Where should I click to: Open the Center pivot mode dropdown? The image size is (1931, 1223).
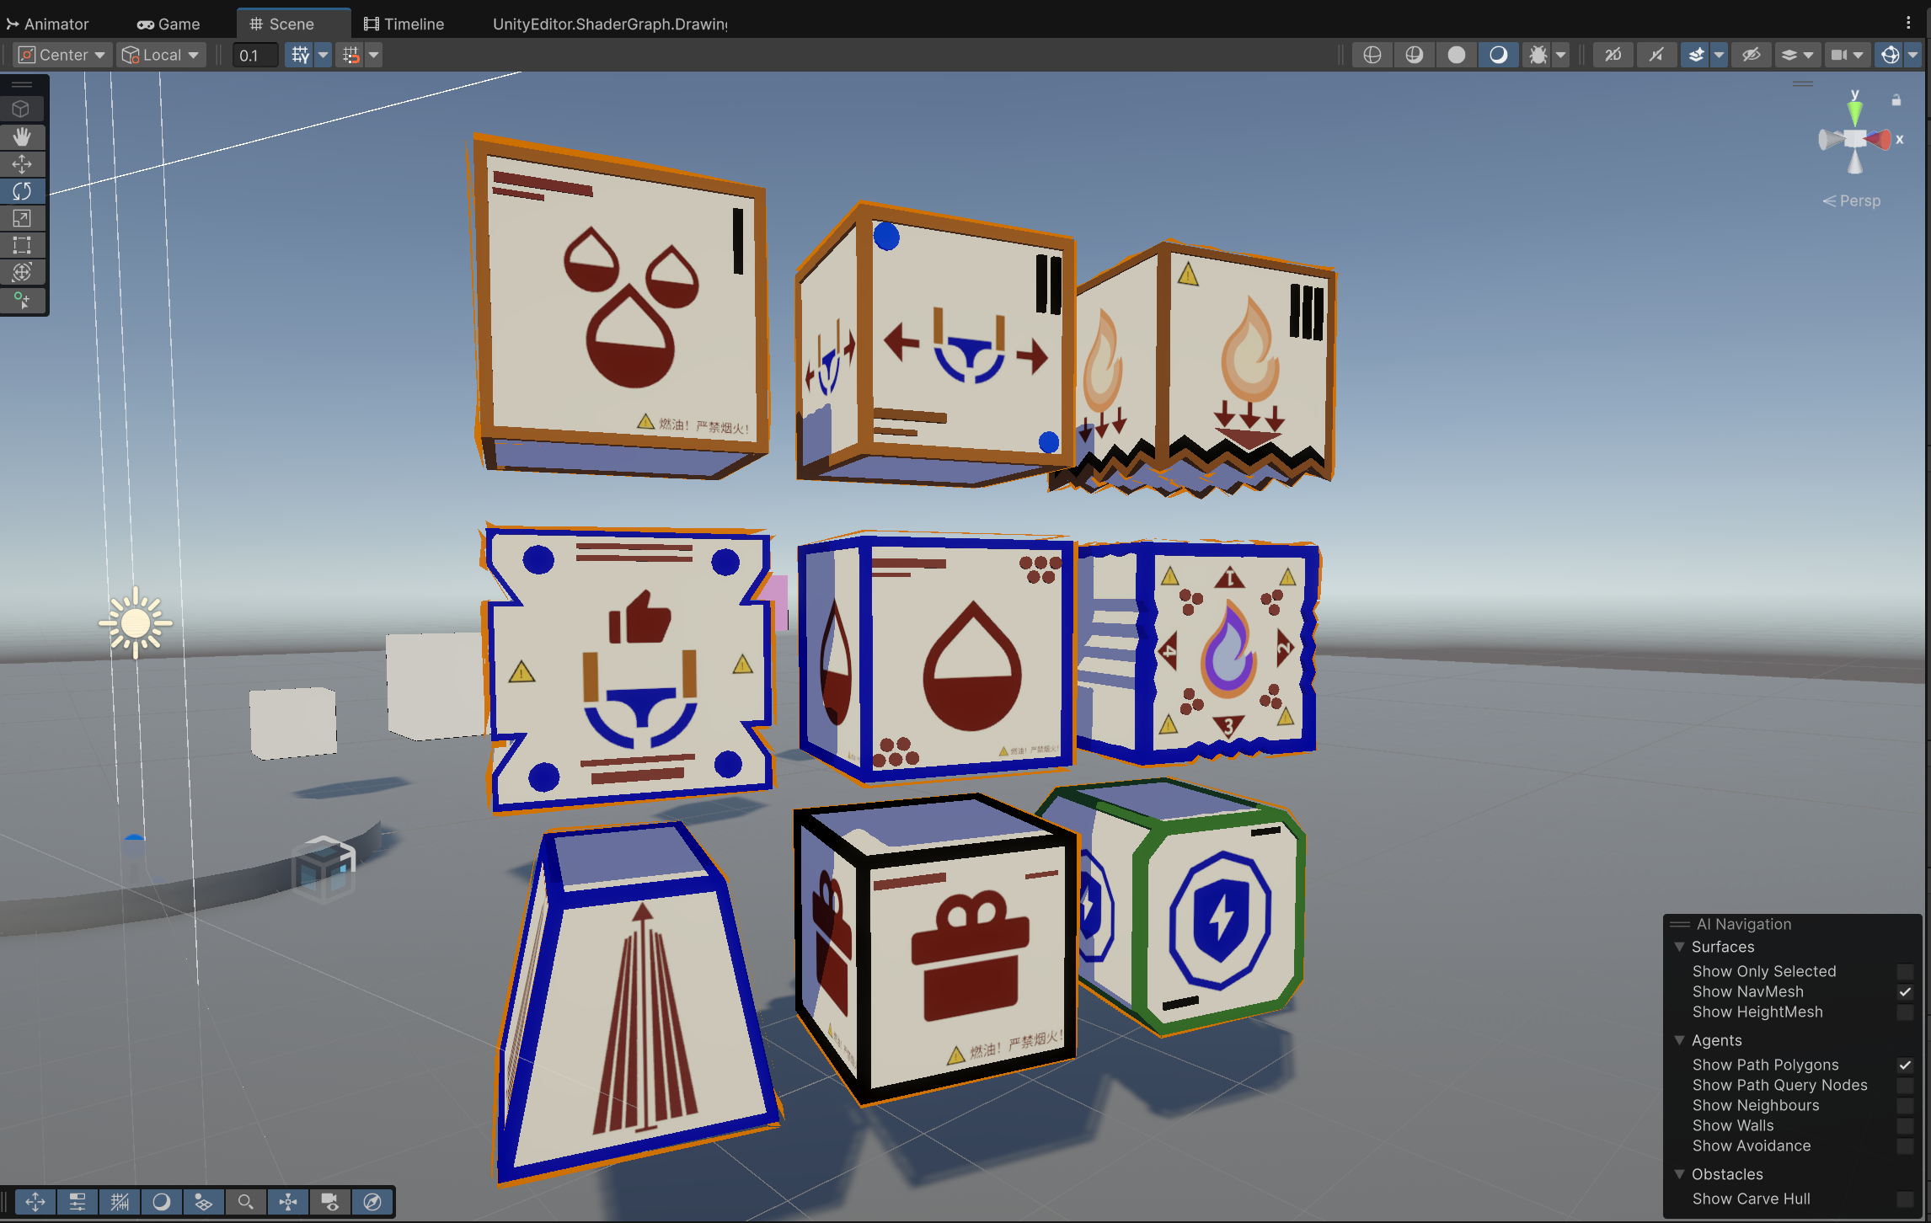point(62,55)
